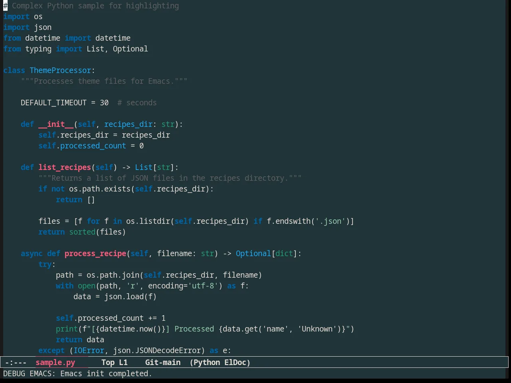Image resolution: width=511 pixels, height=383 pixels.
Task: Click the DEFAULT_TIMEOUT constant
Action: click(x=53, y=103)
